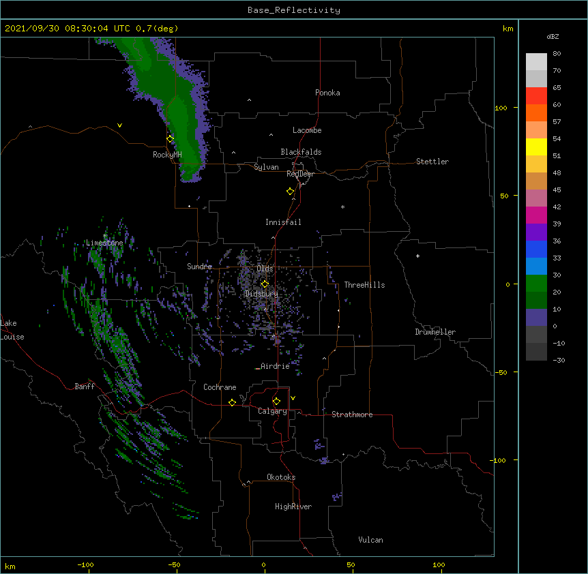Click the slate purple 0-10 dBZ swatch

click(536, 318)
